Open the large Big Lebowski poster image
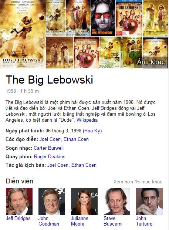This screenshot has height=230, width=169. 23,34
